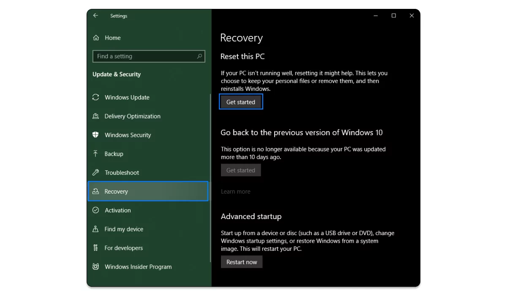Click the Home house icon
507x296 pixels.
coord(96,38)
